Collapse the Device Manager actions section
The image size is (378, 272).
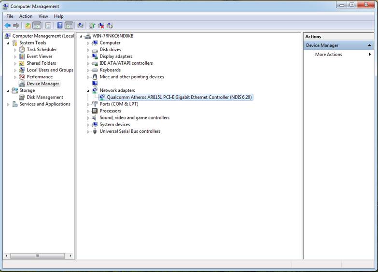click(x=369, y=45)
